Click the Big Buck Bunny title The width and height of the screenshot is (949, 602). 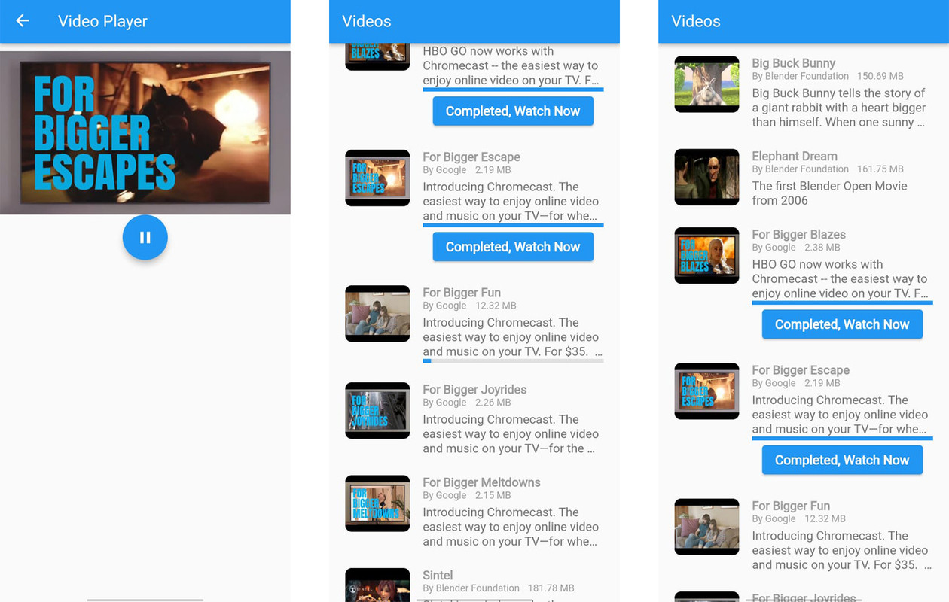[x=793, y=63]
